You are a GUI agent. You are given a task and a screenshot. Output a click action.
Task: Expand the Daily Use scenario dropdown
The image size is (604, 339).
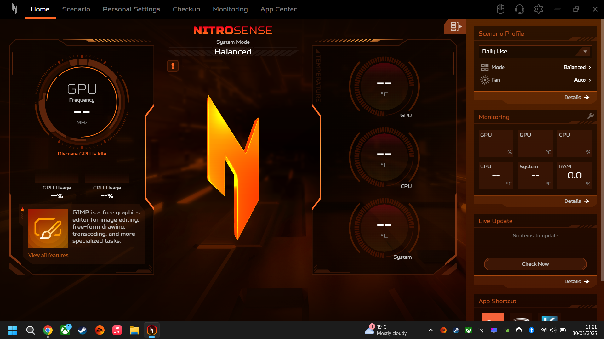pyautogui.click(x=535, y=51)
